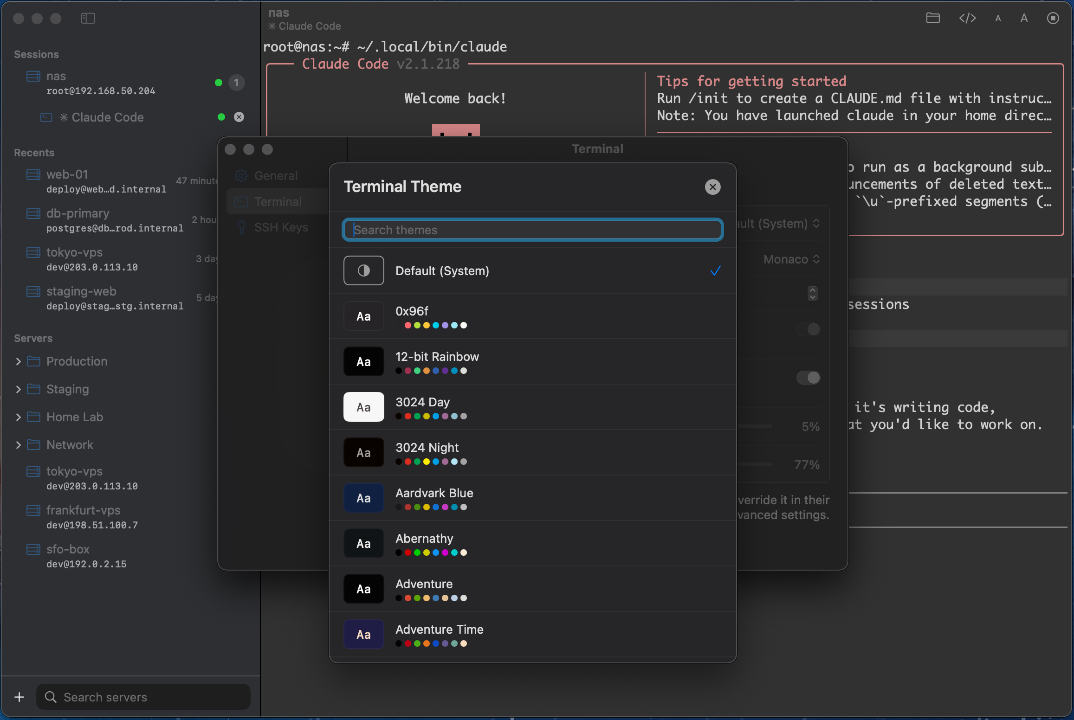The image size is (1074, 720).
Task: Click the General gear icon
Action: [x=241, y=176]
